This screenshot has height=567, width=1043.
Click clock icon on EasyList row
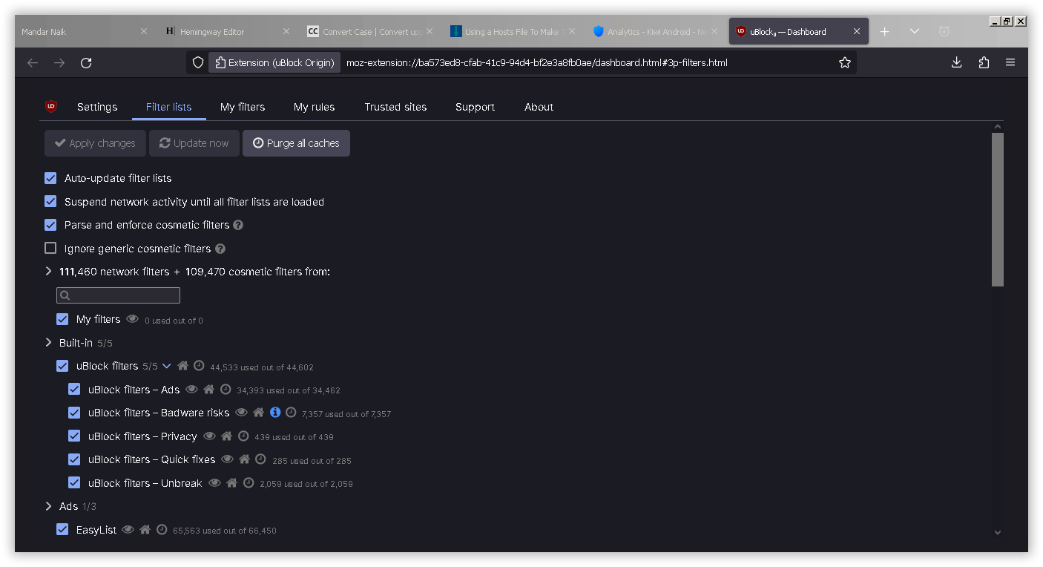click(162, 529)
